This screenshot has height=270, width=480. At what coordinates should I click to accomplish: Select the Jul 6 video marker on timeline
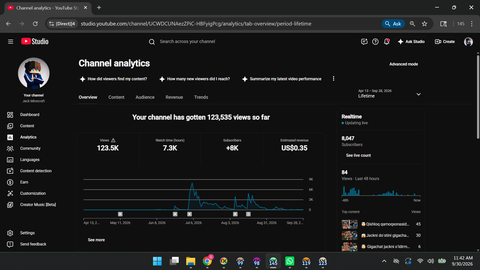click(189, 214)
